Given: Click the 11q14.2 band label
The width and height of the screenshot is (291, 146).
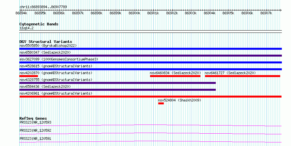Looking at the screenshot, I should [x=26, y=28].
